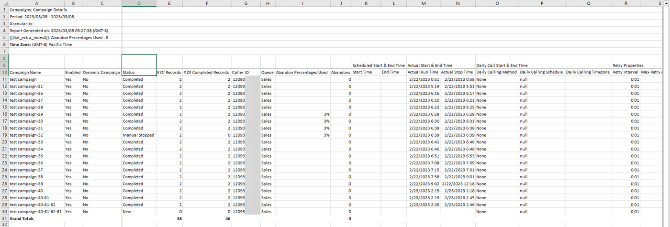Click the 'New' status cell

[x=139, y=212]
